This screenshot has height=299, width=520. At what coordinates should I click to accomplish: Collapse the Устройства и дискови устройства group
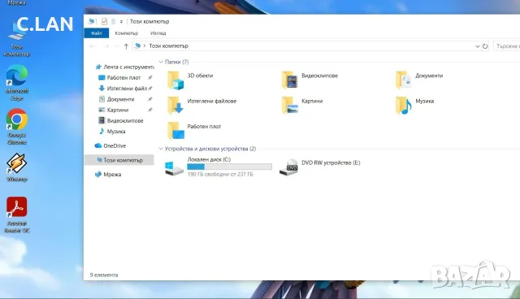(161, 149)
